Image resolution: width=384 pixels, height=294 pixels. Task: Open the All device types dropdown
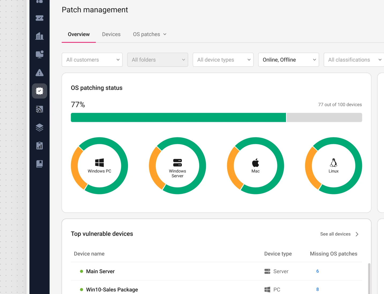223,60
